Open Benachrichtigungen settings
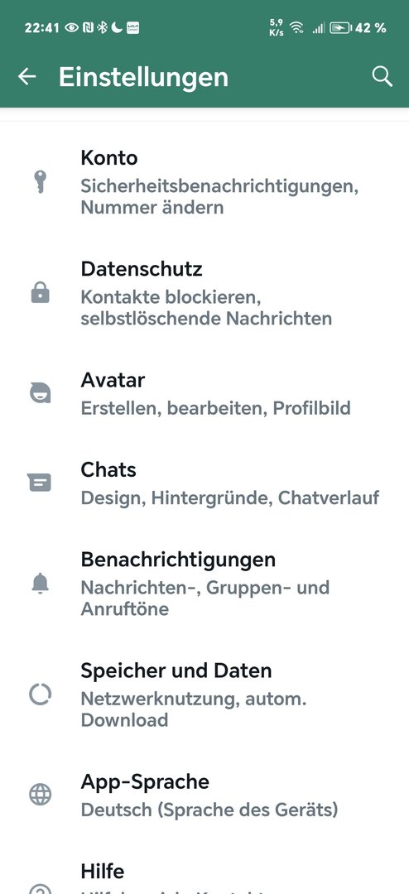This screenshot has width=409, height=894. point(204,584)
